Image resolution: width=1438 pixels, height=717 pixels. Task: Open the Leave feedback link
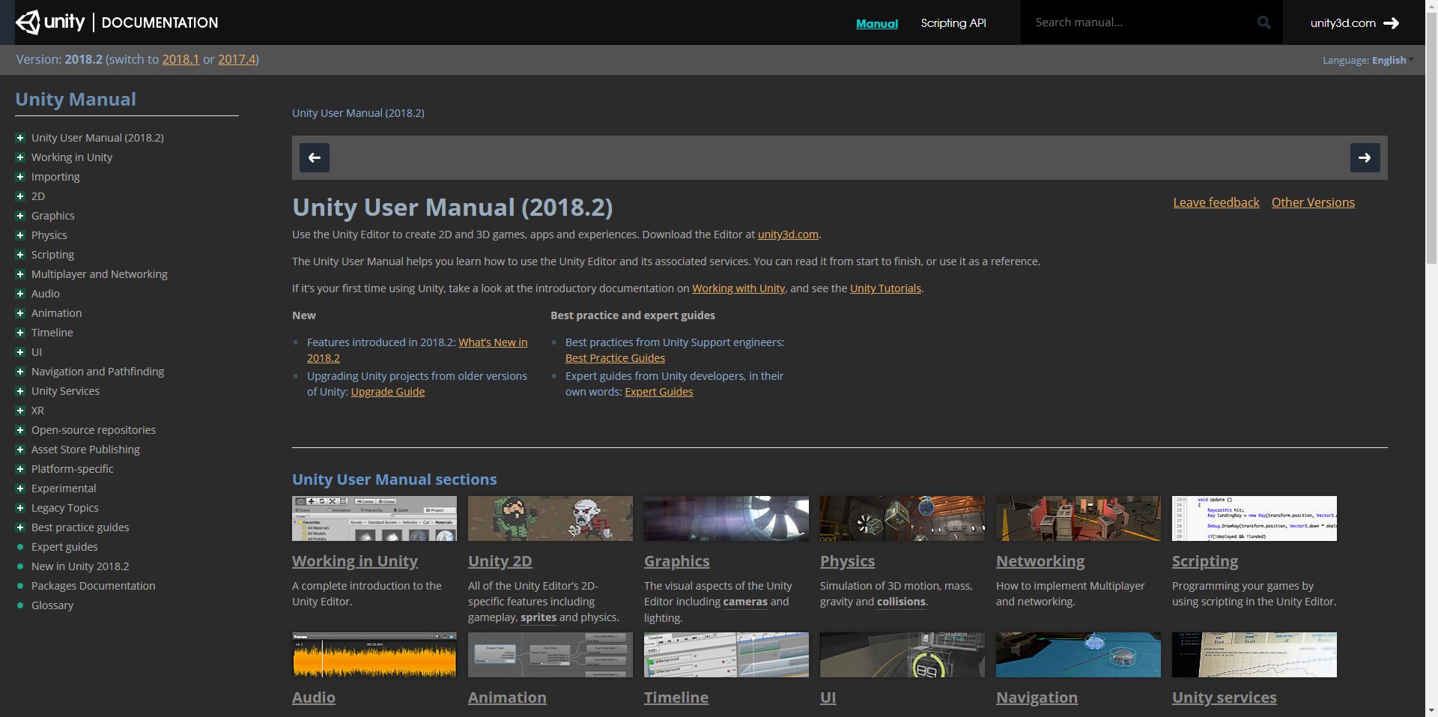[1215, 202]
